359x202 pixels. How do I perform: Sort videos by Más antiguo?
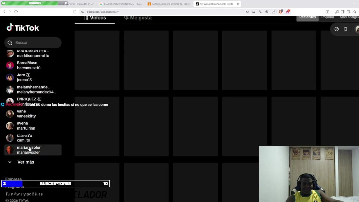pyautogui.click(x=349, y=17)
